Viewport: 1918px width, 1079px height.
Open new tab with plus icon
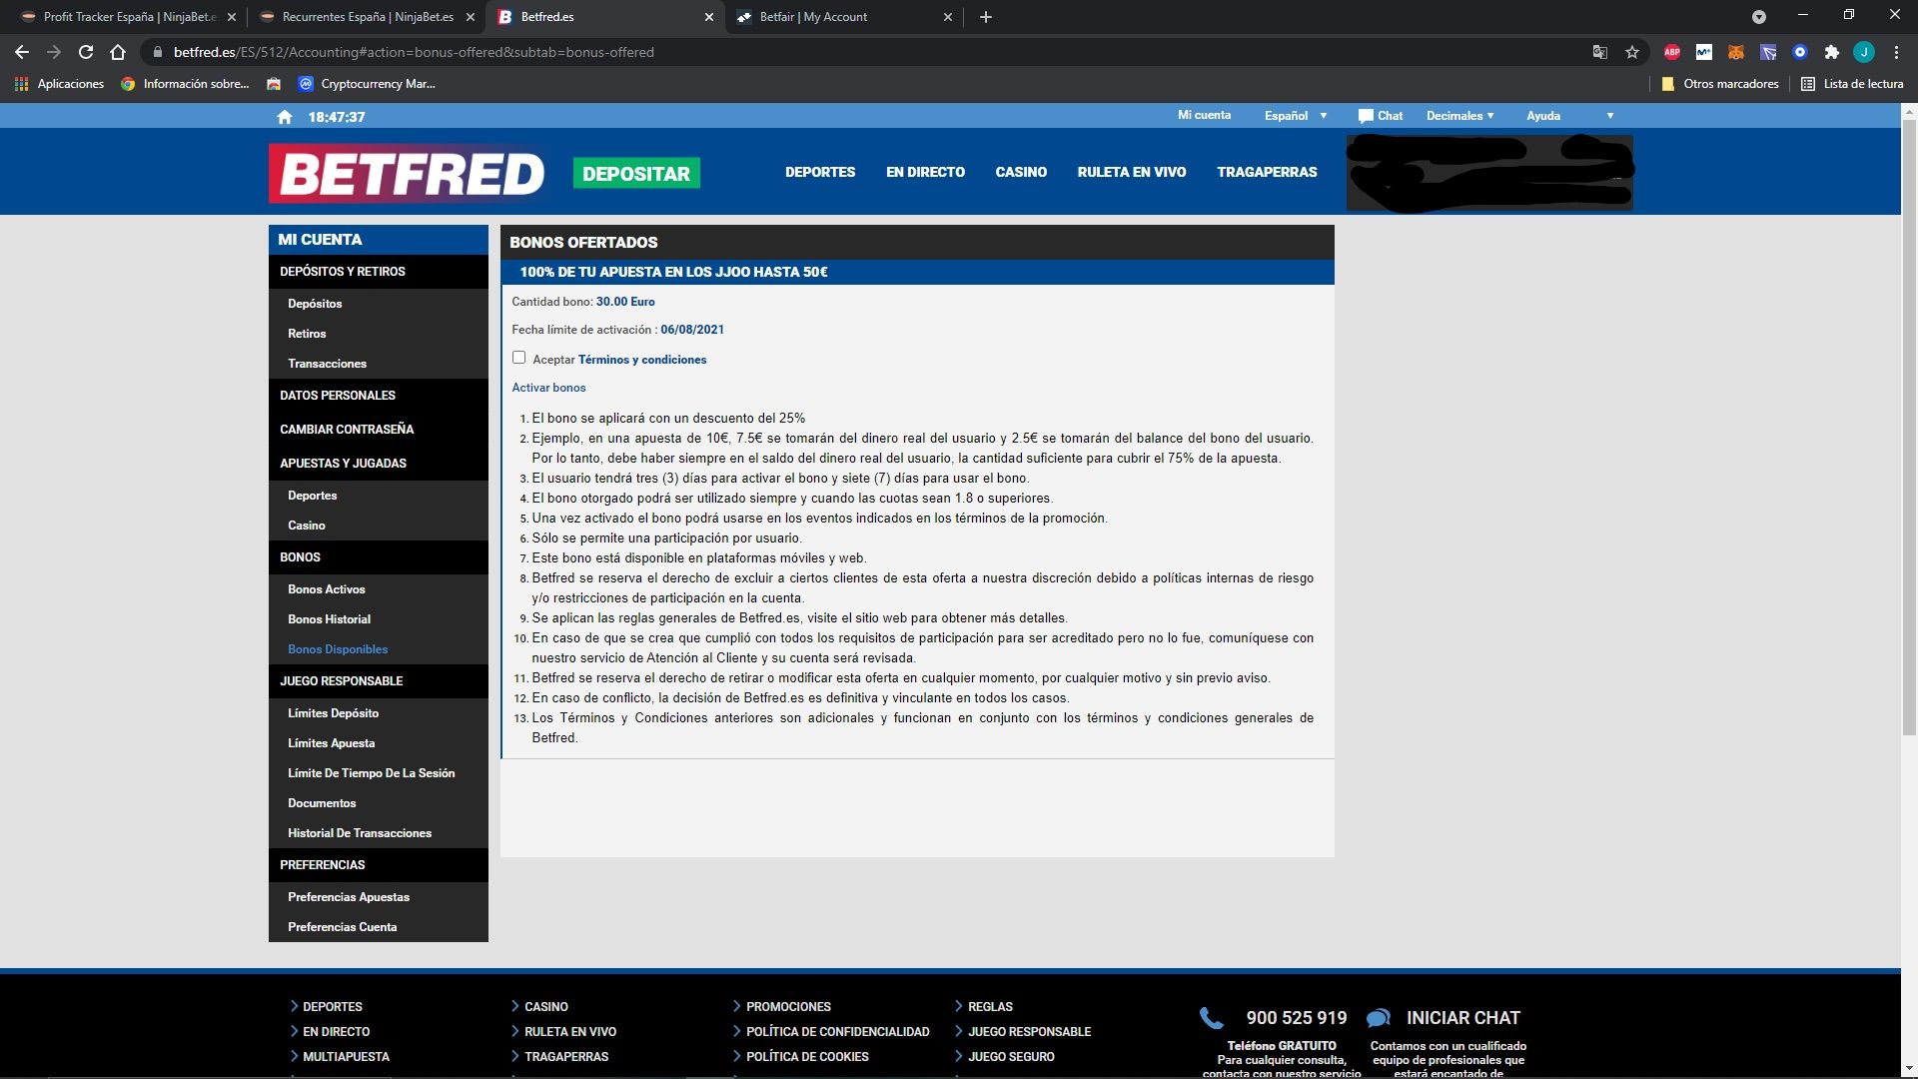[986, 17]
